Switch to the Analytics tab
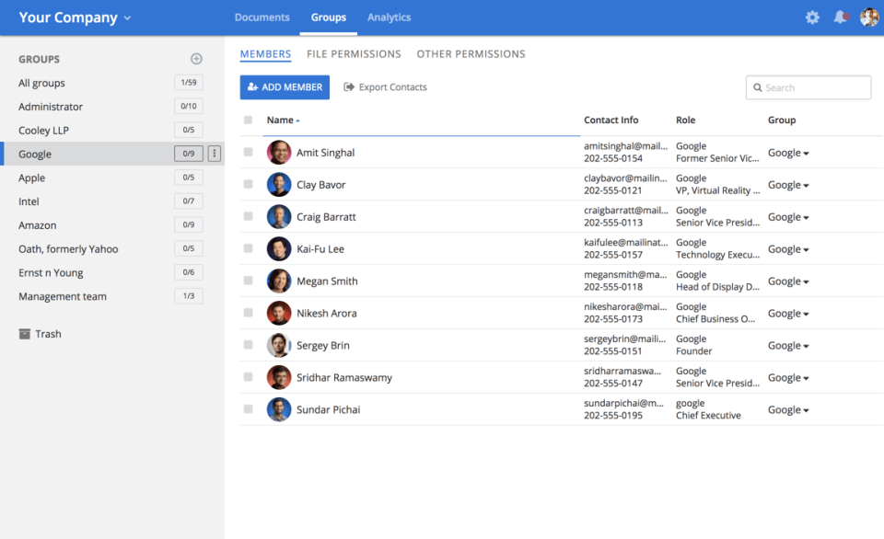 (x=389, y=17)
